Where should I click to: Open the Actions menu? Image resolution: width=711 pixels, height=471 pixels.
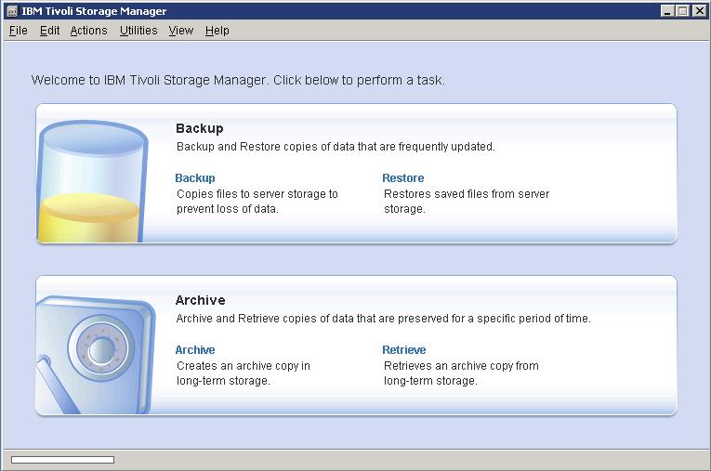point(89,31)
